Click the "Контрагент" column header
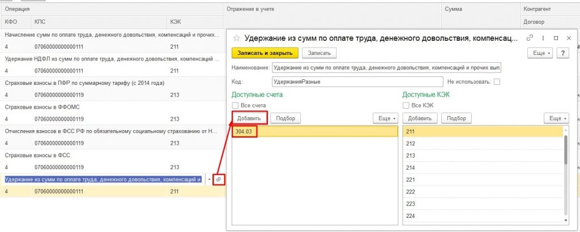Viewport: 580px width, 232px height. 538,10
